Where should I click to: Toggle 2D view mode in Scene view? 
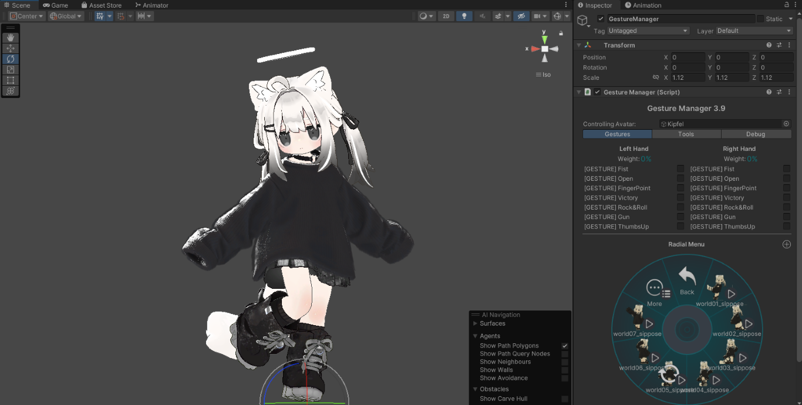pos(446,16)
